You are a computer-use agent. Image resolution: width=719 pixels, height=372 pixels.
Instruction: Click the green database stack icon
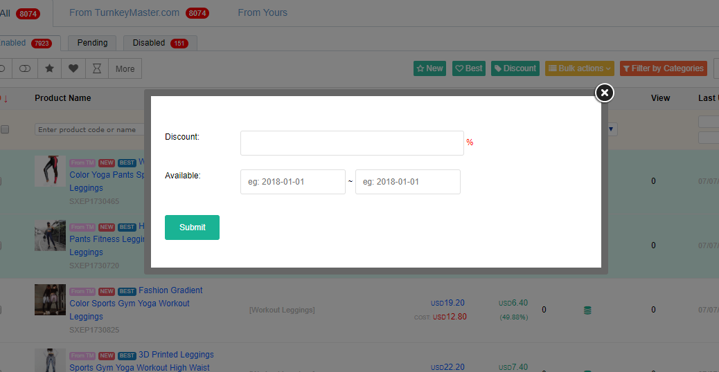[587, 310]
